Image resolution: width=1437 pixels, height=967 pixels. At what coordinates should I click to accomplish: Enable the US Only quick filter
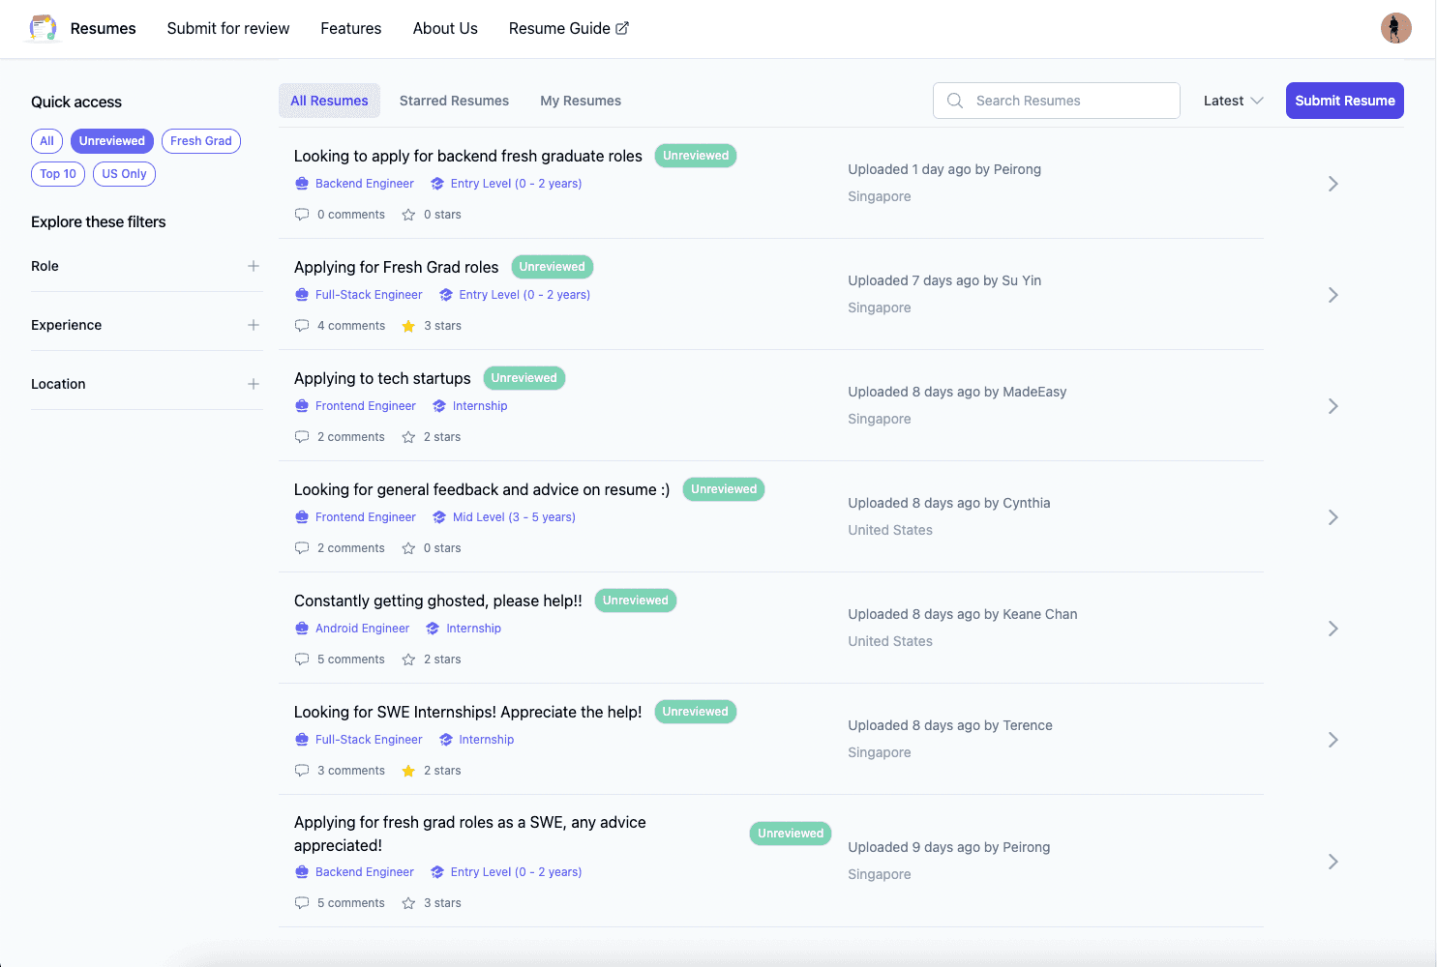(x=124, y=174)
